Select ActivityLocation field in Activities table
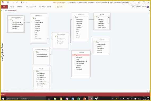 [x=42, y=78]
